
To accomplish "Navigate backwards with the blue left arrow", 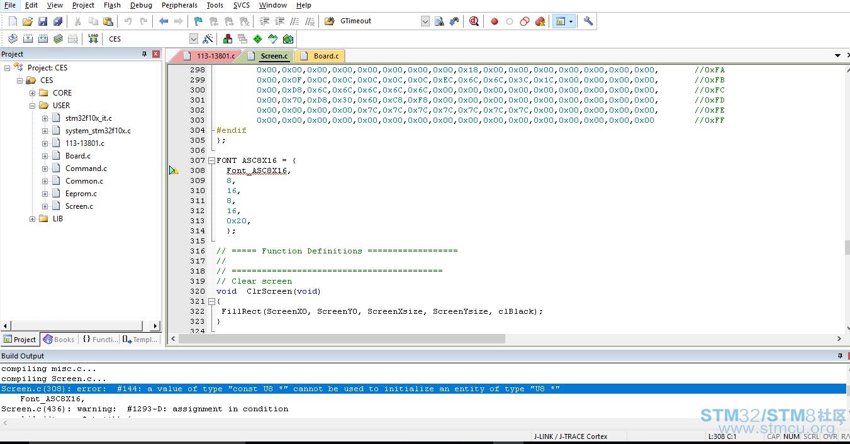I will click(164, 21).
